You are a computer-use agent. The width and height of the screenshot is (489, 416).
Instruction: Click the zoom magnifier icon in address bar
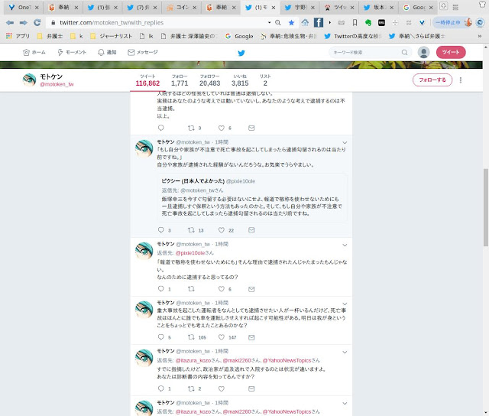pyautogui.click(x=278, y=22)
